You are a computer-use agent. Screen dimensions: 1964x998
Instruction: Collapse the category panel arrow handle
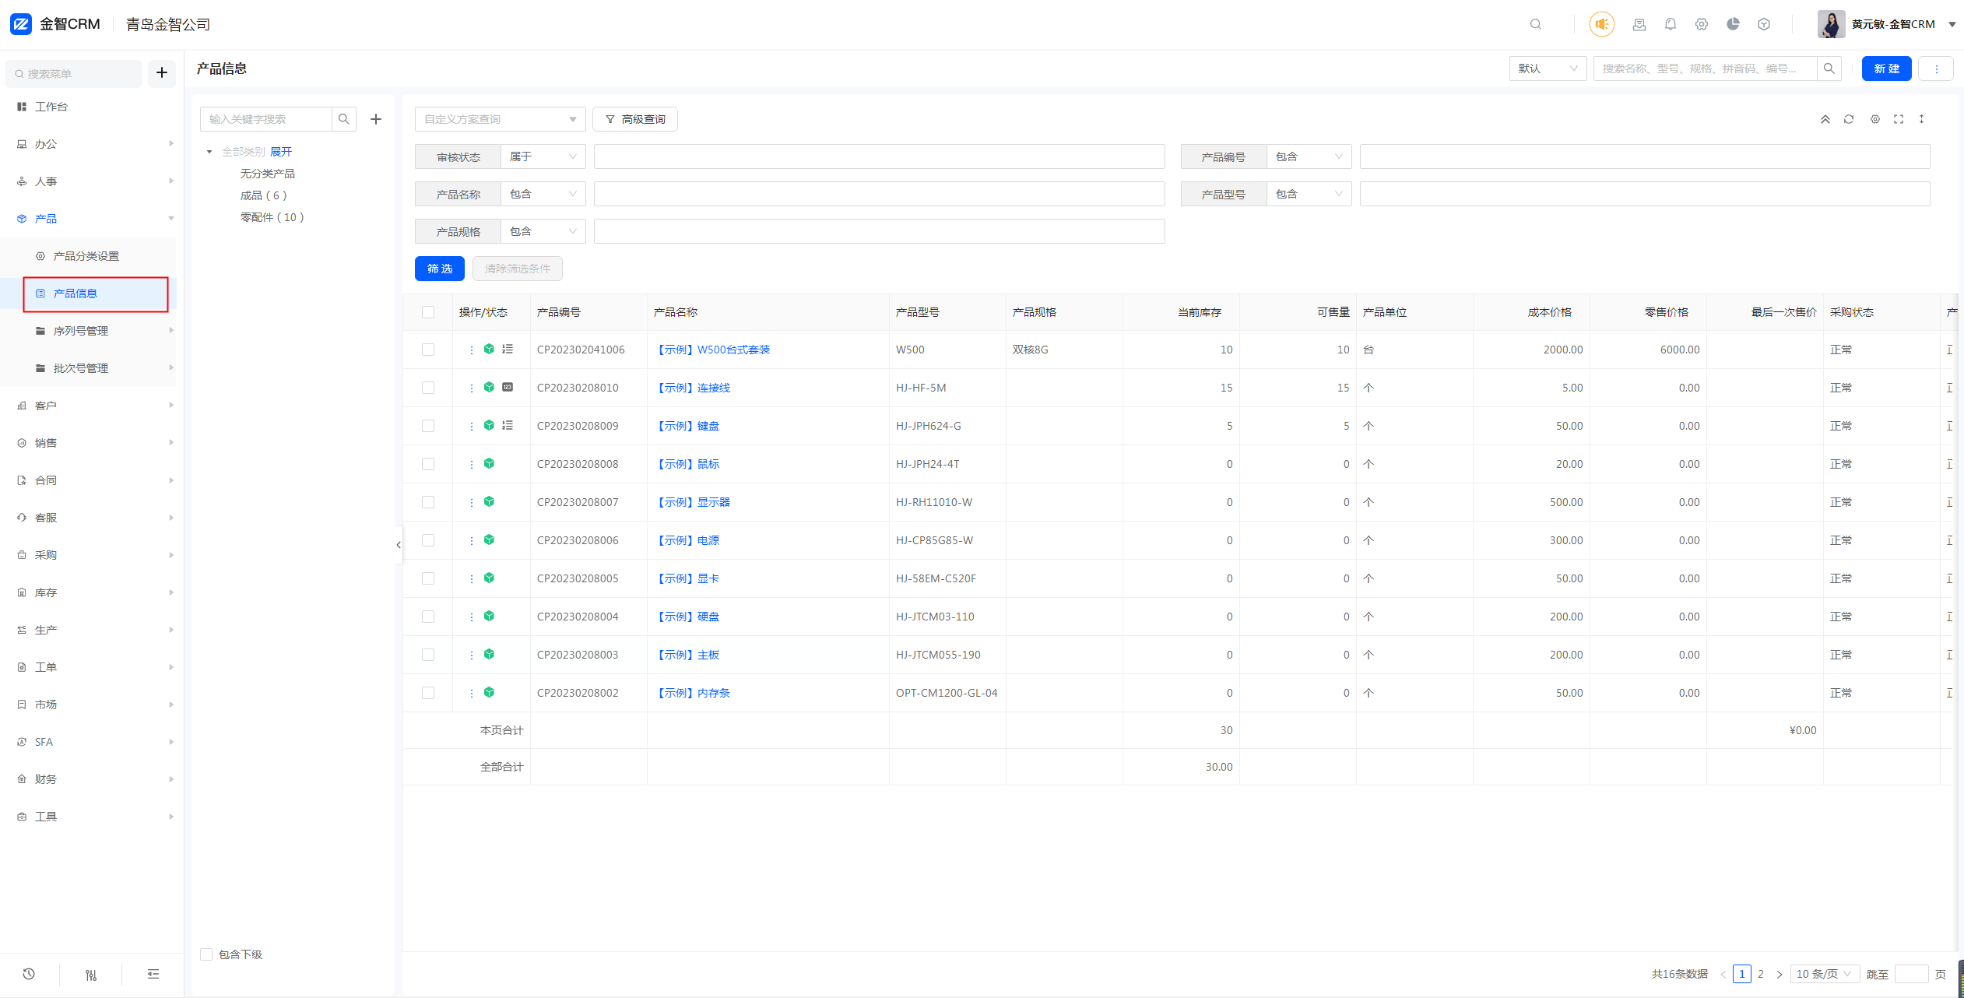point(399,545)
